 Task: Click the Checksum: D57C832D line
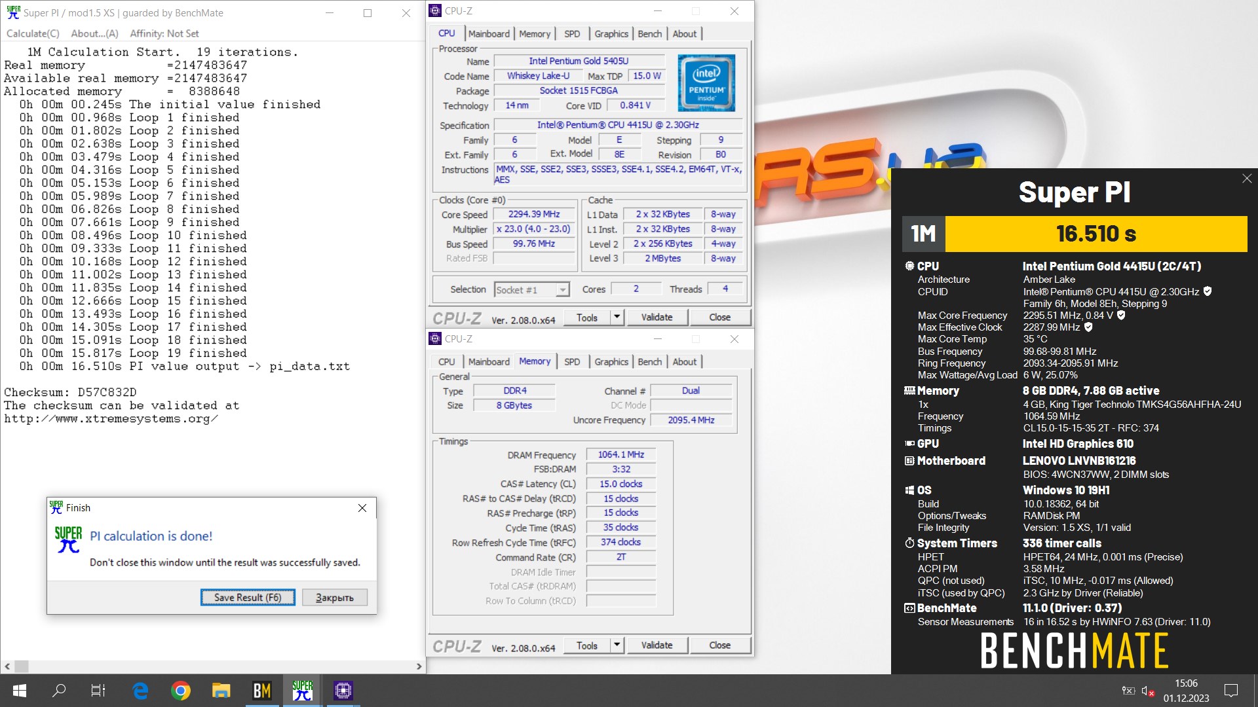70,392
